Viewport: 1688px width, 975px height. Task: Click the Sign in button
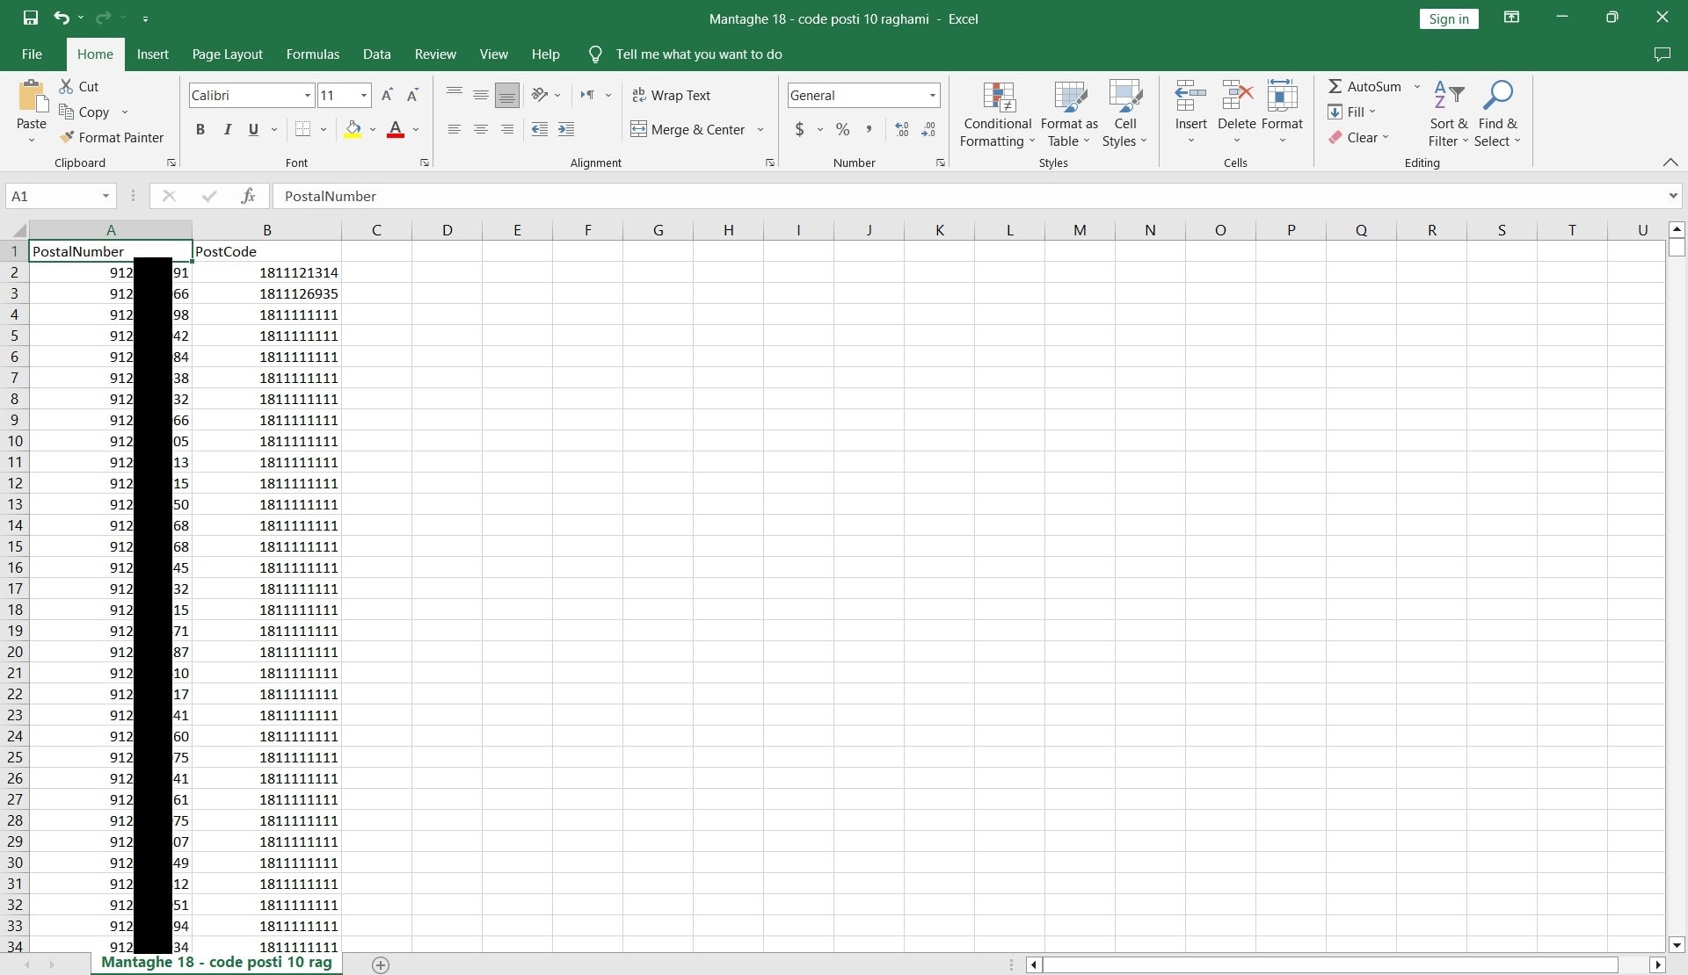pyautogui.click(x=1448, y=18)
